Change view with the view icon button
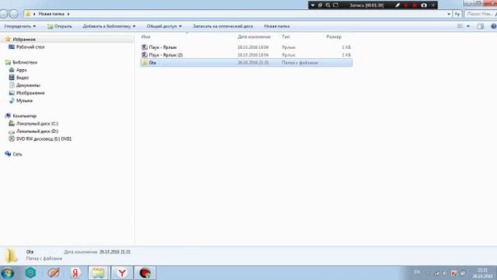 [460, 26]
